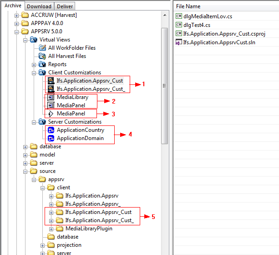Screen dimensions: 279x255
Task: Click the MediaLibrary form icon
Action: pos(51,97)
